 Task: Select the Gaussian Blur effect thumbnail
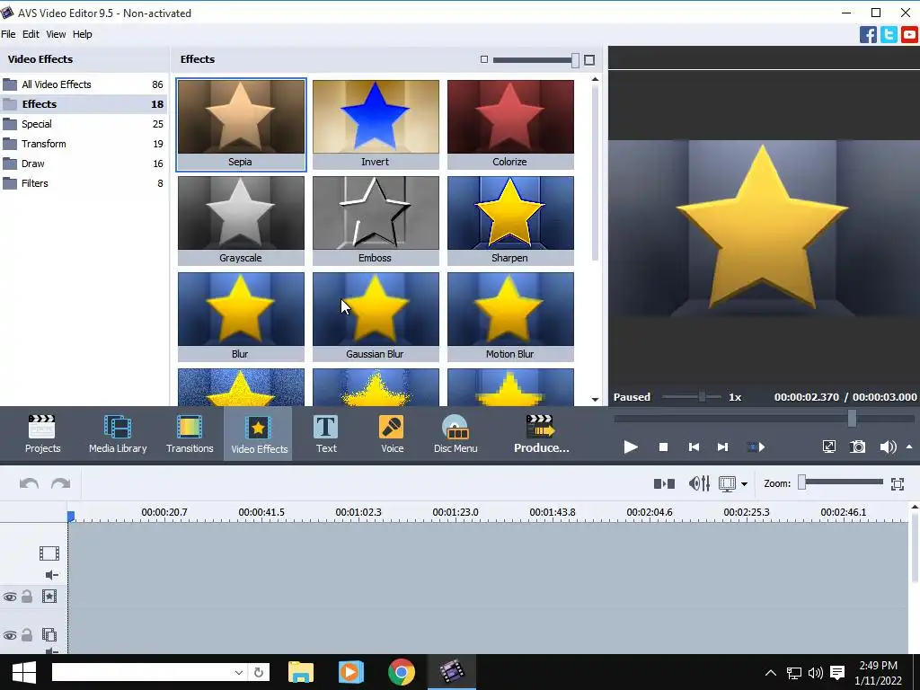pyautogui.click(x=376, y=317)
